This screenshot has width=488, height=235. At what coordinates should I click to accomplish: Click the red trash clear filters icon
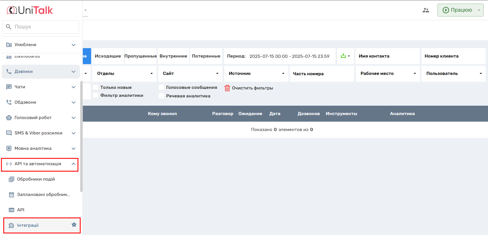(x=227, y=88)
